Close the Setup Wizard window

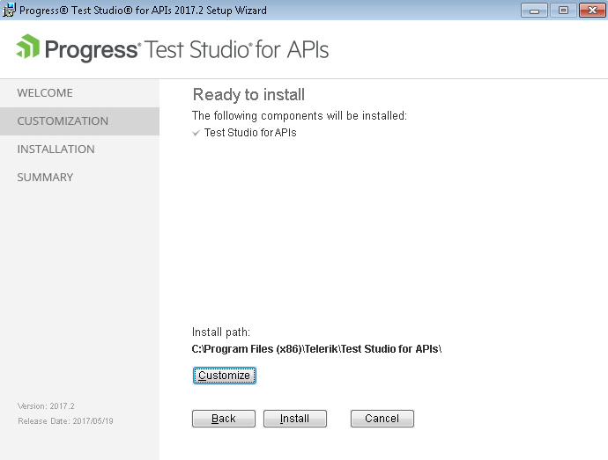[592, 11]
